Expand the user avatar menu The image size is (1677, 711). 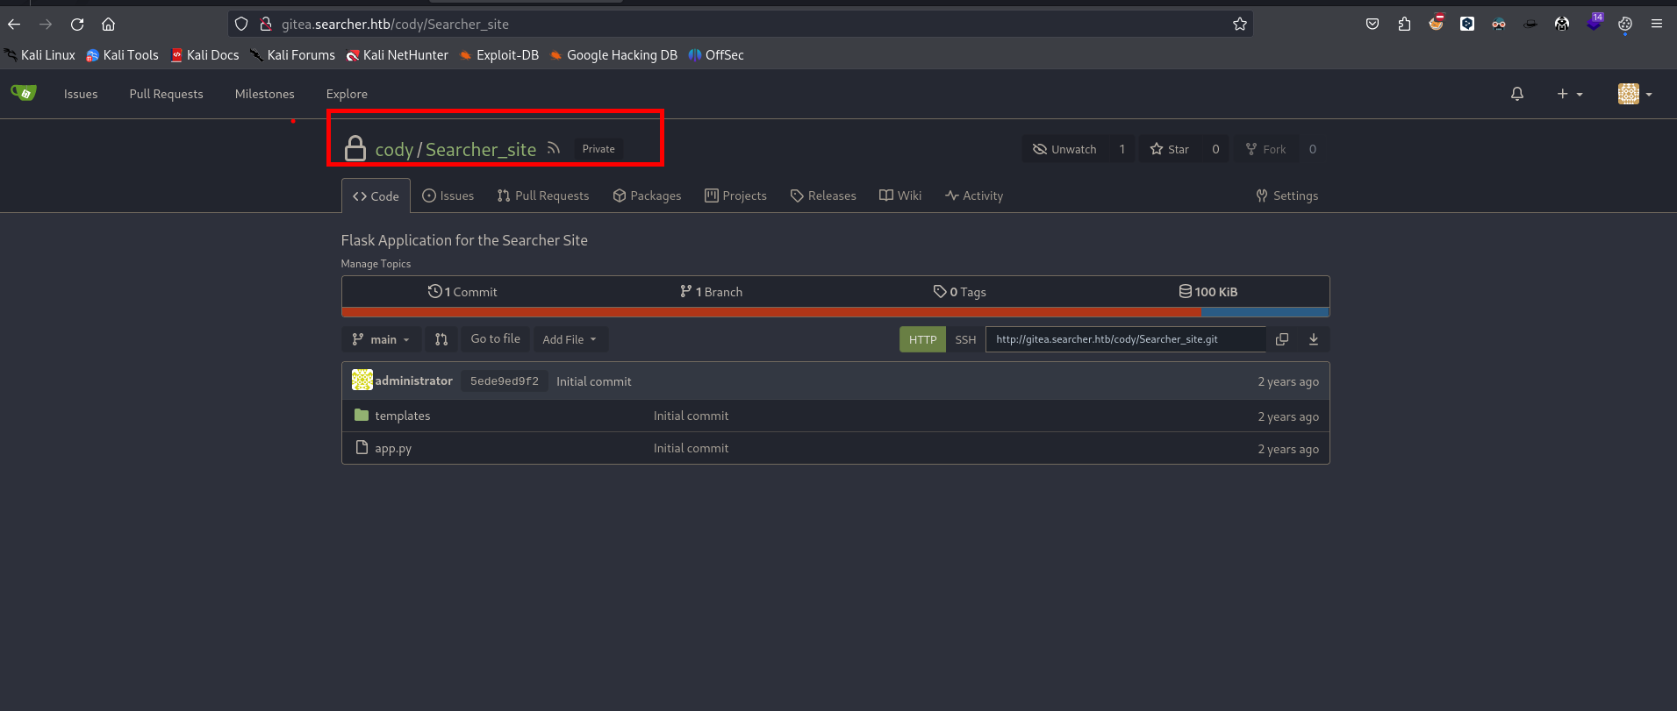[1634, 94]
